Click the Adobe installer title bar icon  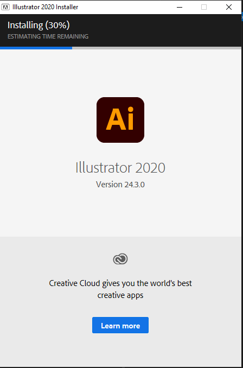click(x=5, y=7)
